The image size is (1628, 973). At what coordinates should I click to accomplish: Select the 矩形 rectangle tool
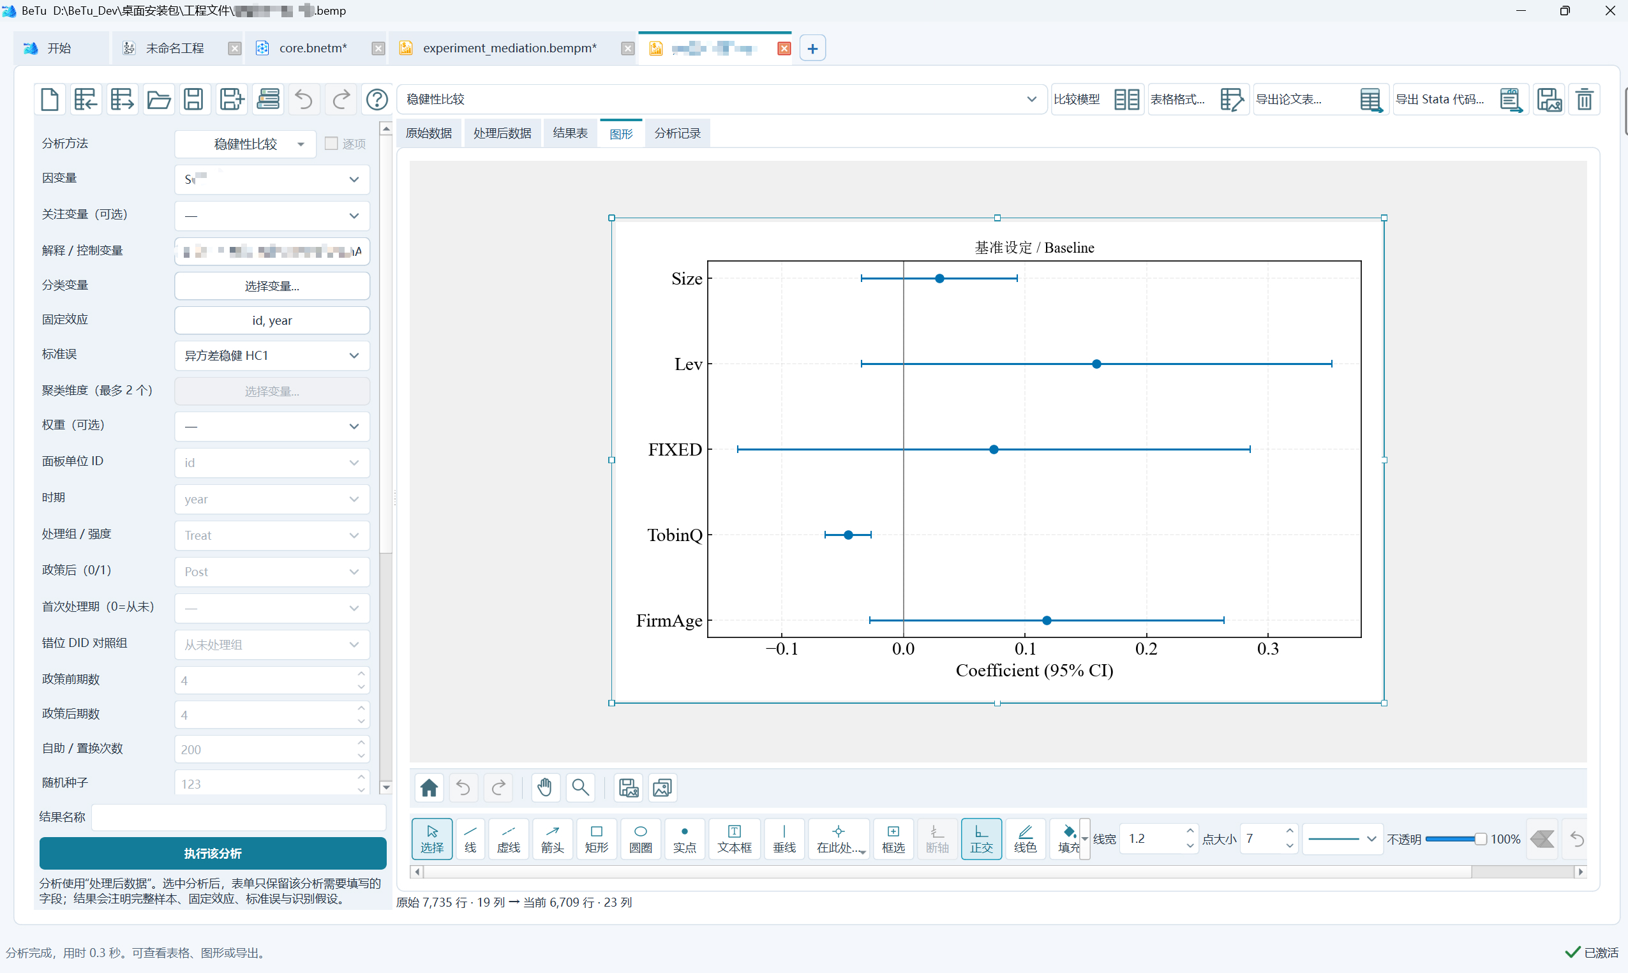[x=596, y=838]
